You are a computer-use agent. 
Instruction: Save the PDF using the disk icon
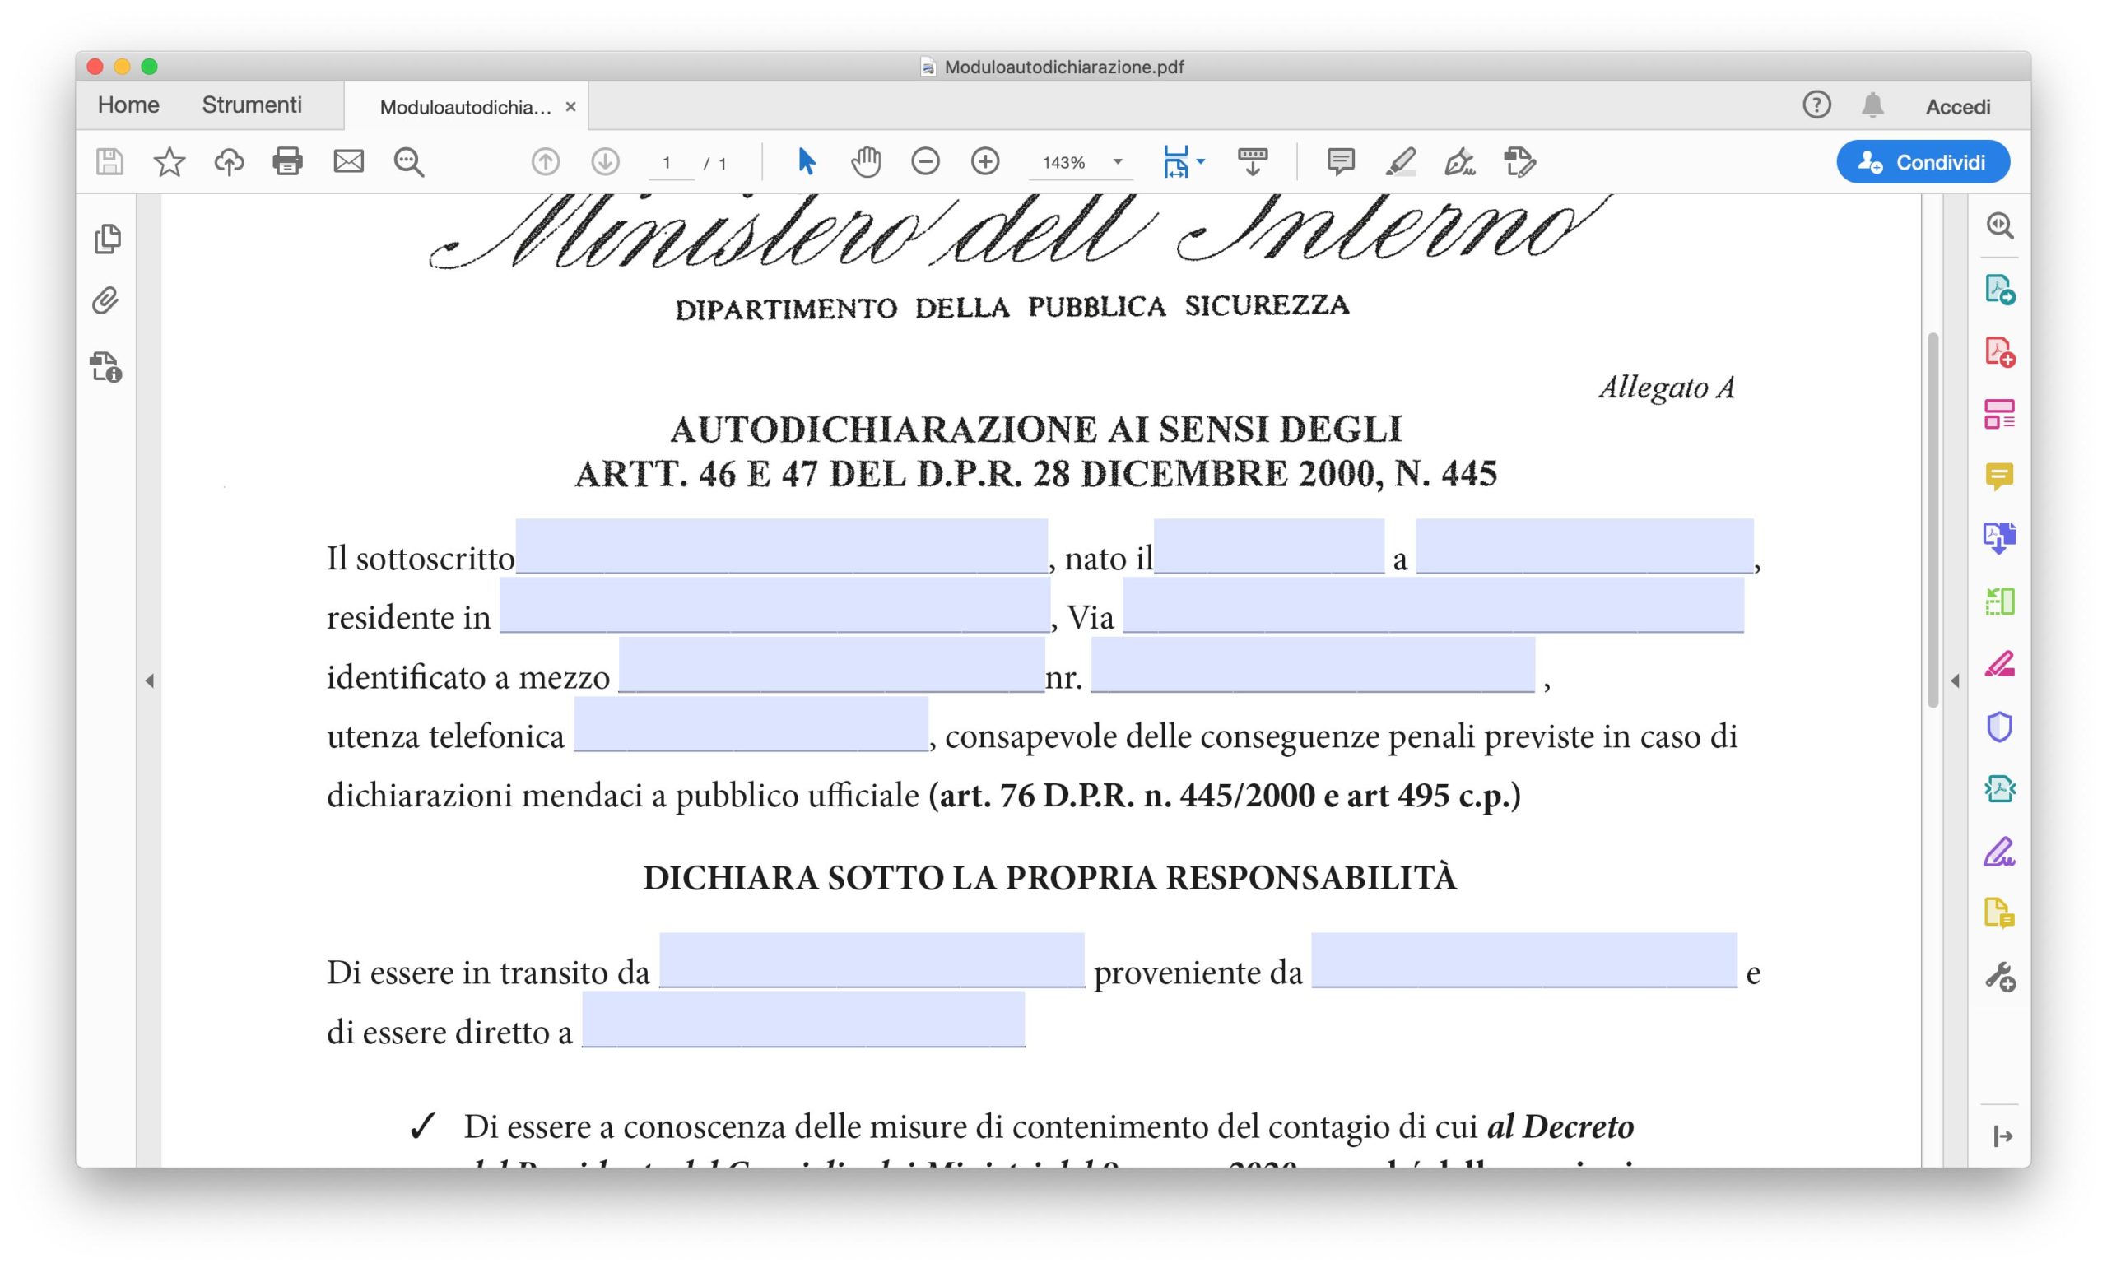point(109,161)
